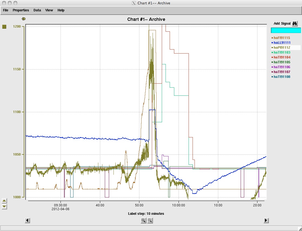
Task: Click the 20:00 time axis label
Action: [257, 205]
